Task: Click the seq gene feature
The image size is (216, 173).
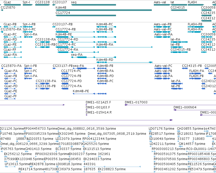Action: point(94,5)
